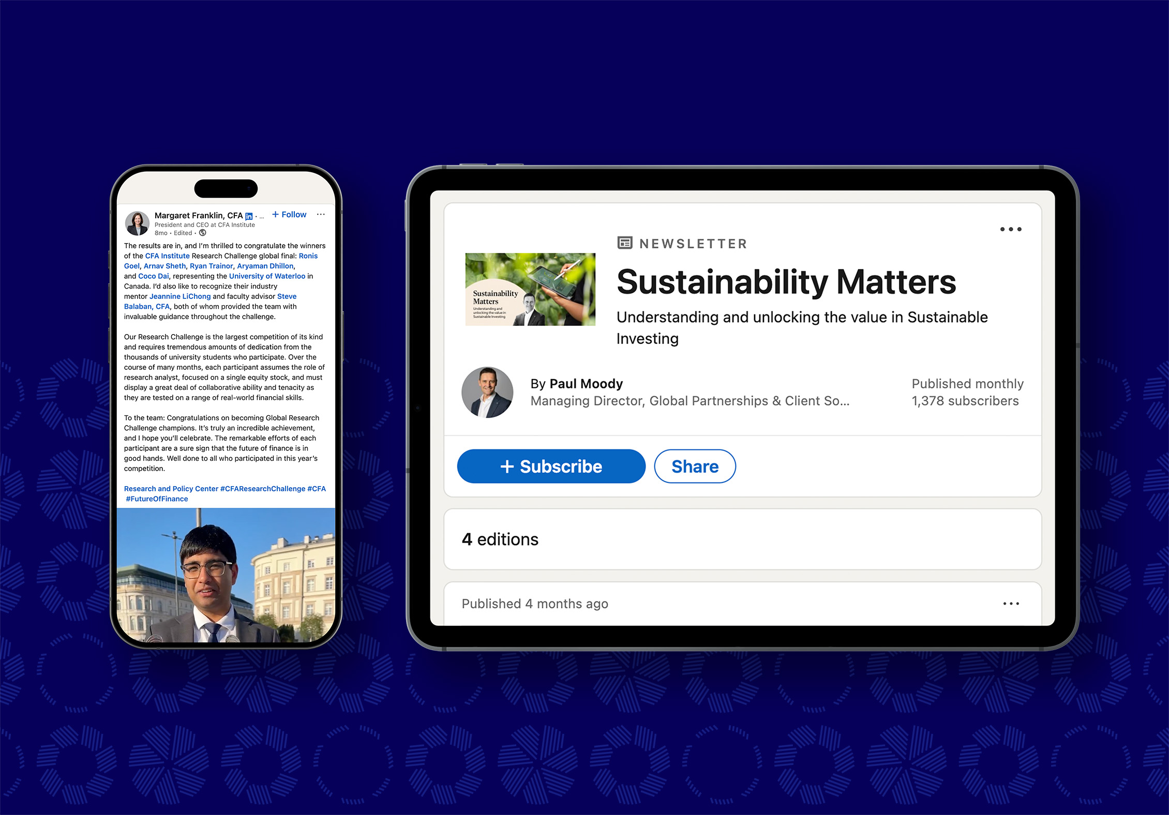Play the video at the bottom of the post
Screen dimensions: 1169x815
[x=226, y=575]
